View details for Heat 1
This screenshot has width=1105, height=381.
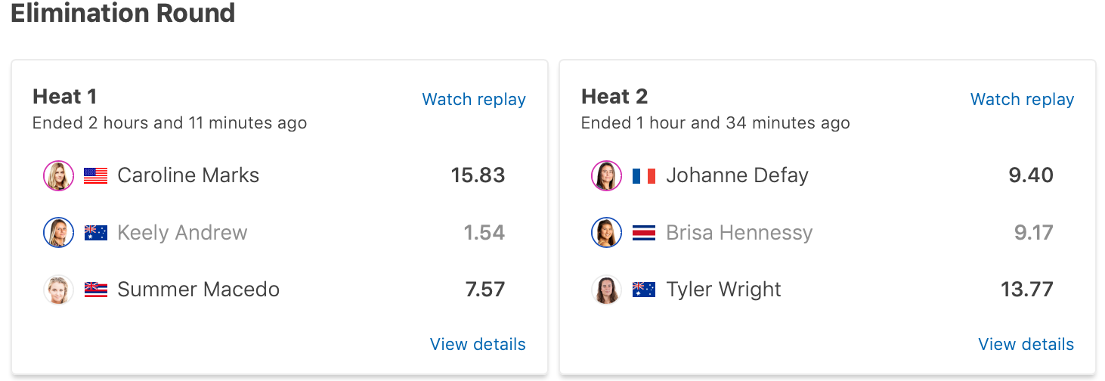pos(478,345)
